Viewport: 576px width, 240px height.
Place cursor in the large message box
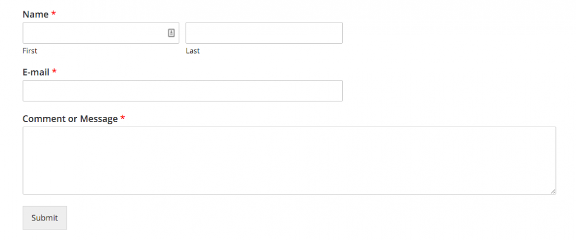pos(289,160)
